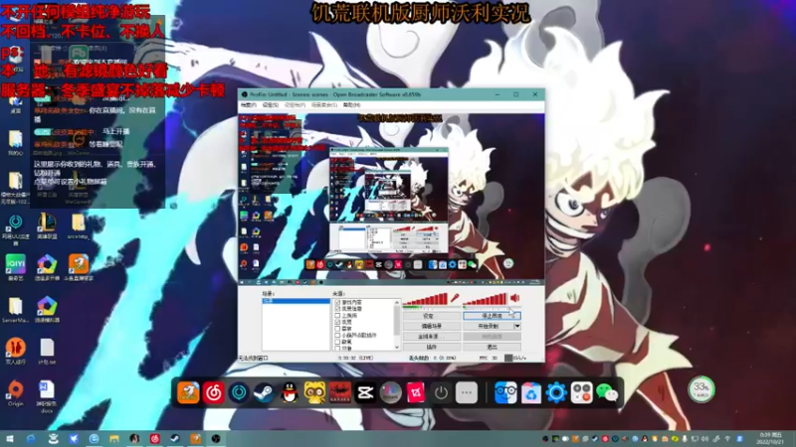Image resolution: width=796 pixels, height=447 pixels.
Task: Select the iQIYI desktop shortcut
Action: [15, 267]
